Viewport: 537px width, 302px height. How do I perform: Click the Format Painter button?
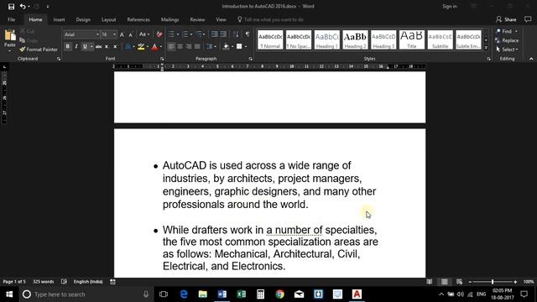[x=39, y=49]
